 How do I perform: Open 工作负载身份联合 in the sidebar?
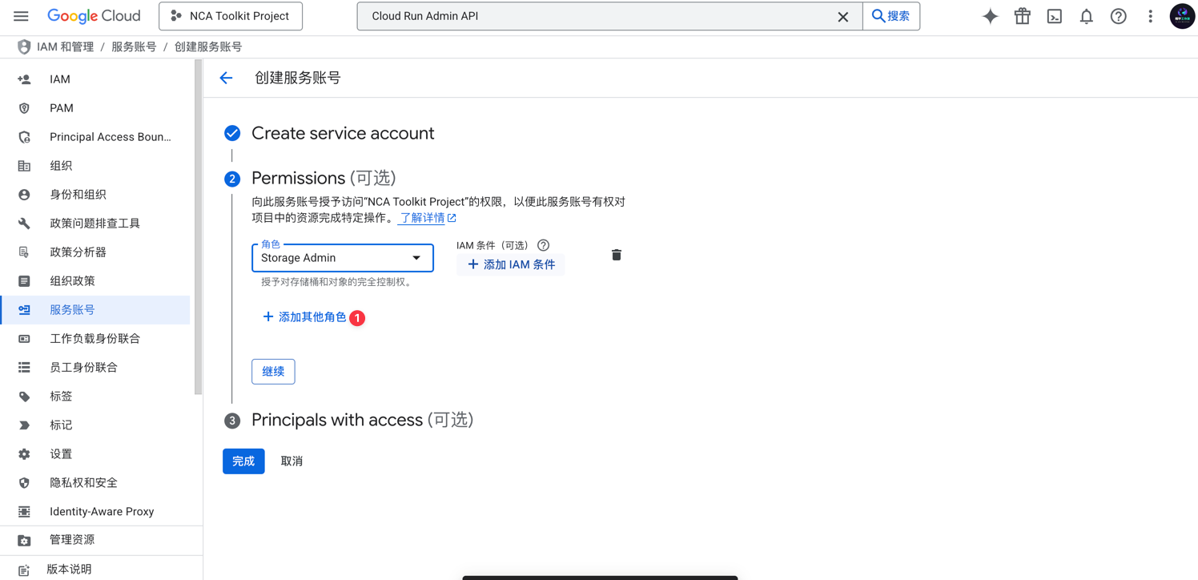[94, 339]
